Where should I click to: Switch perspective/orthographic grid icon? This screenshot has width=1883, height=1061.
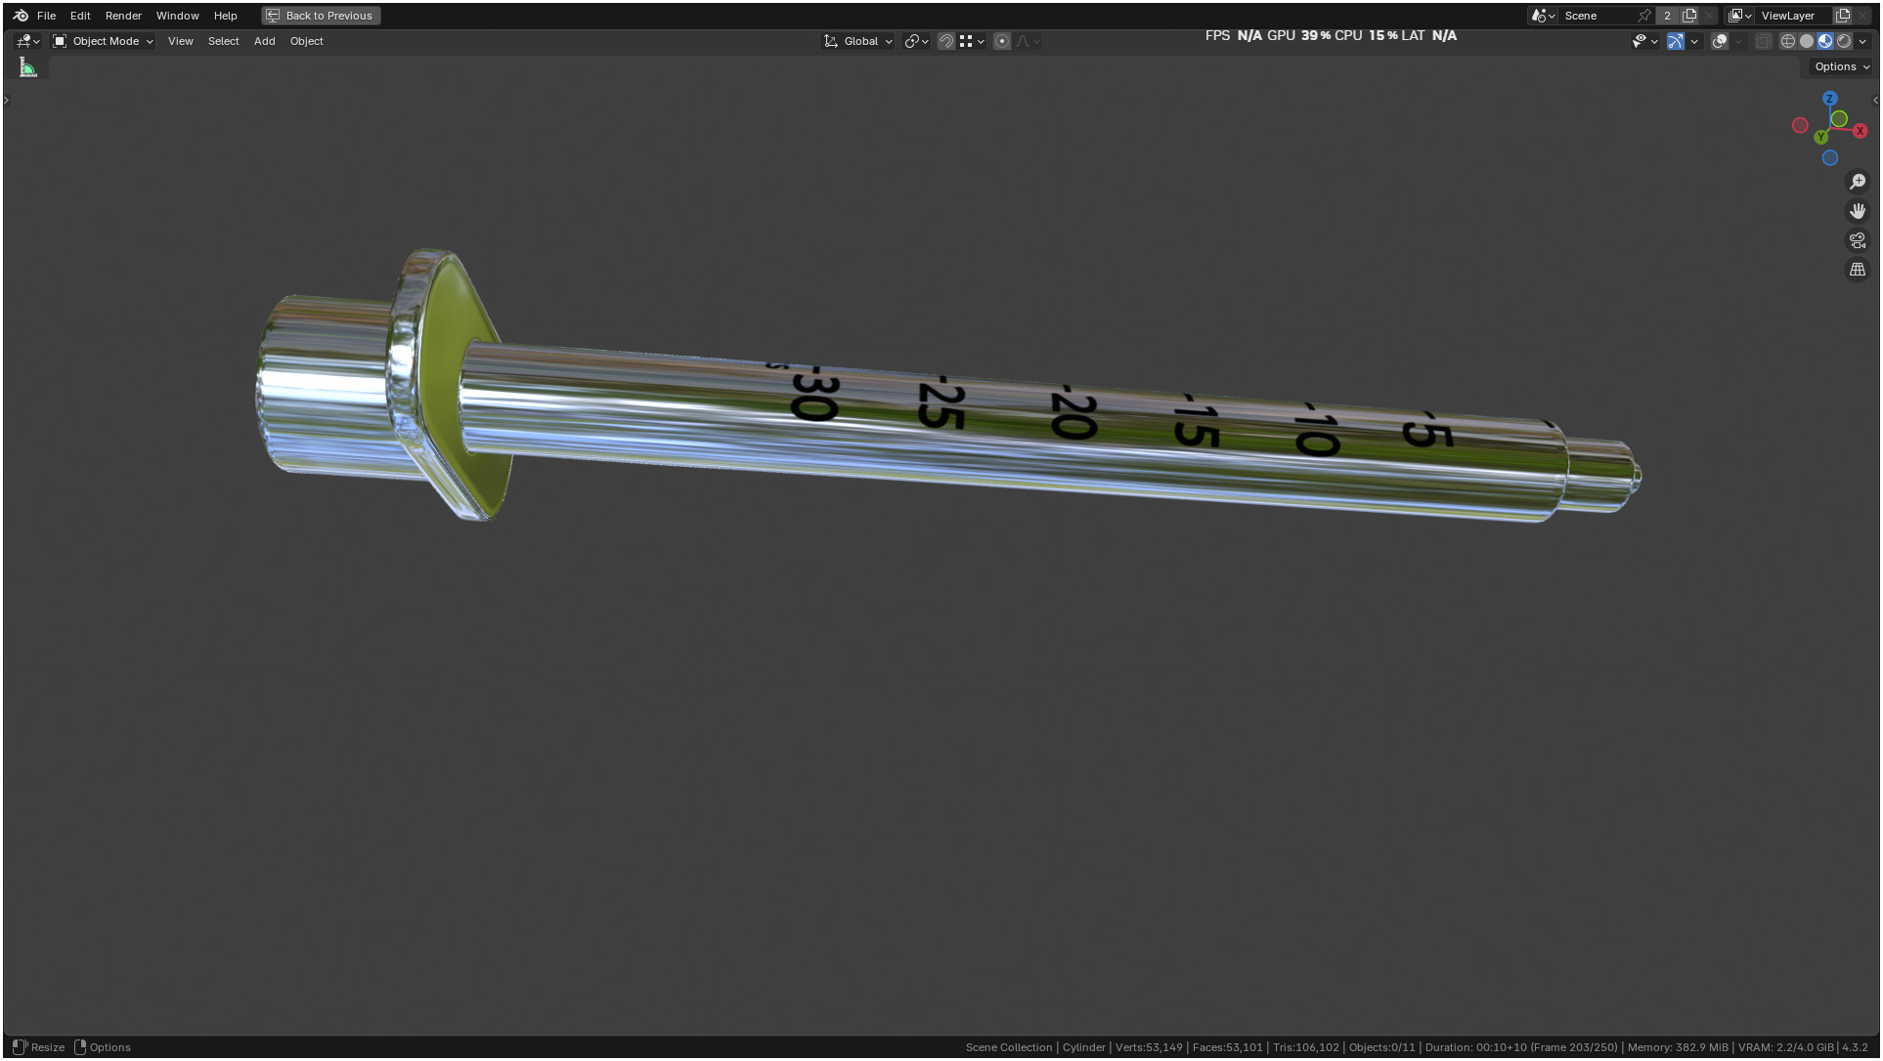pos(1858,270)
